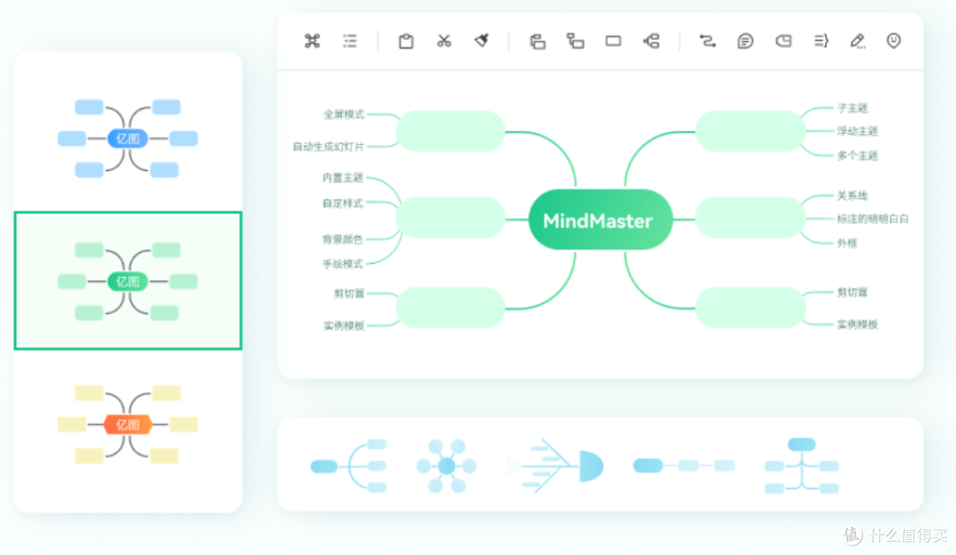Choose the blue theme mind map thumbnail

click(127, 138)
